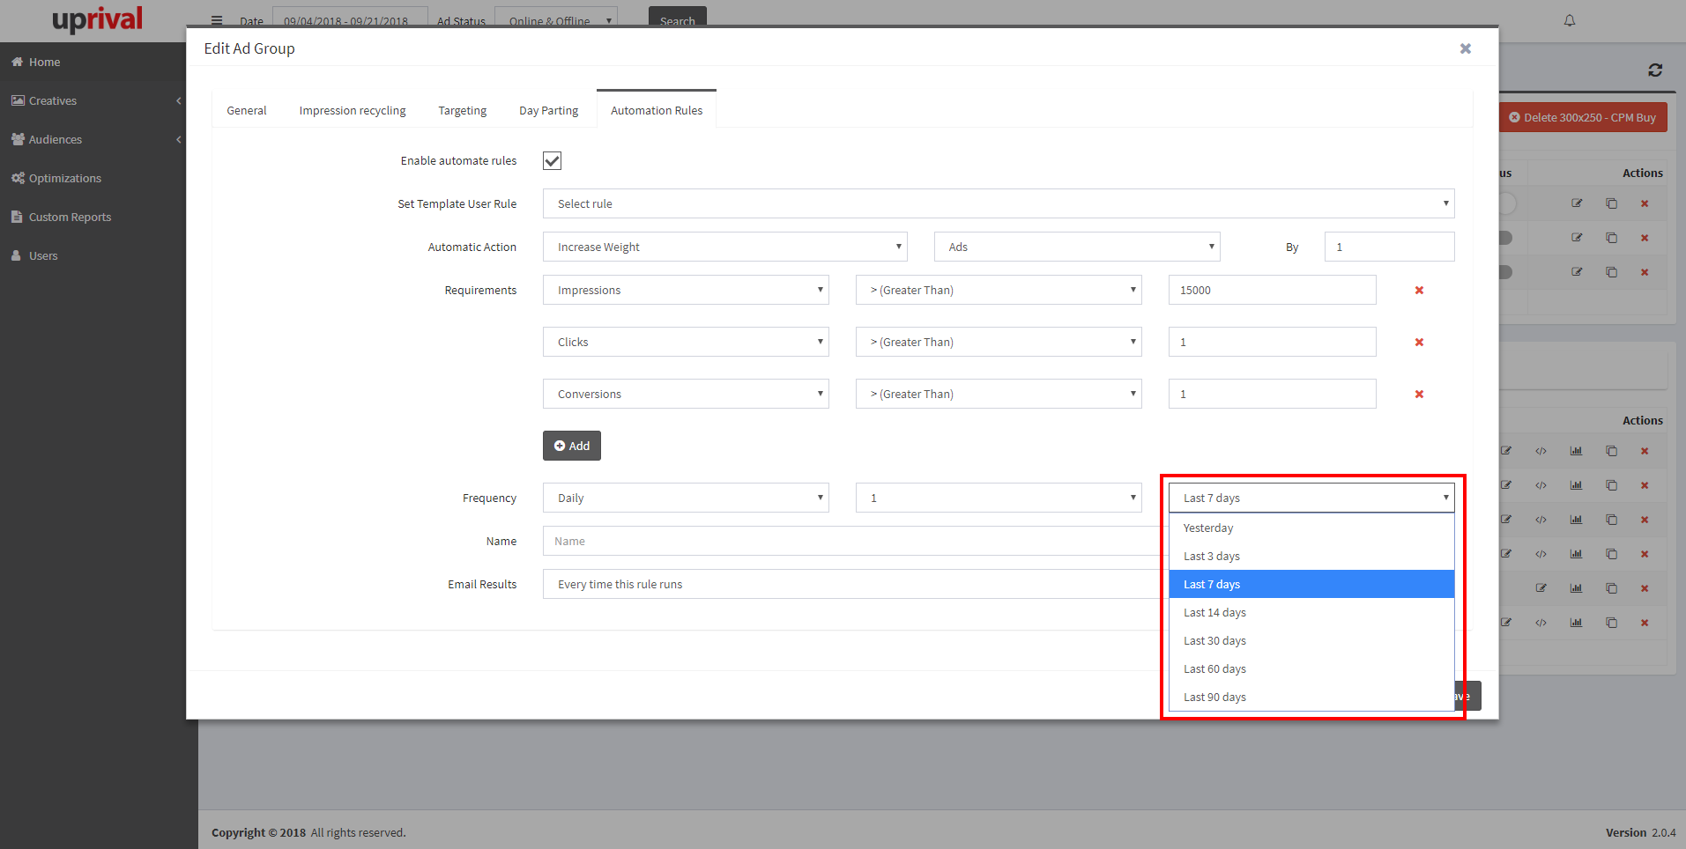Open the Greater Than dropdown beside Clicks
Image resolution: width=1686 pixels, height=849 pixels.
(x=999, y=342)
